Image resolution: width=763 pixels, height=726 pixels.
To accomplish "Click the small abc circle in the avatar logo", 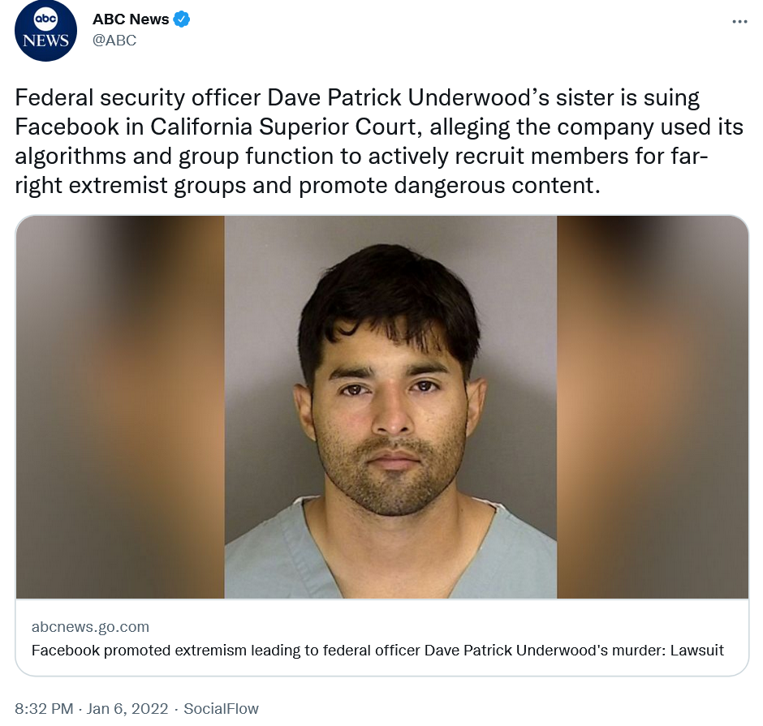I will [45, 19].
